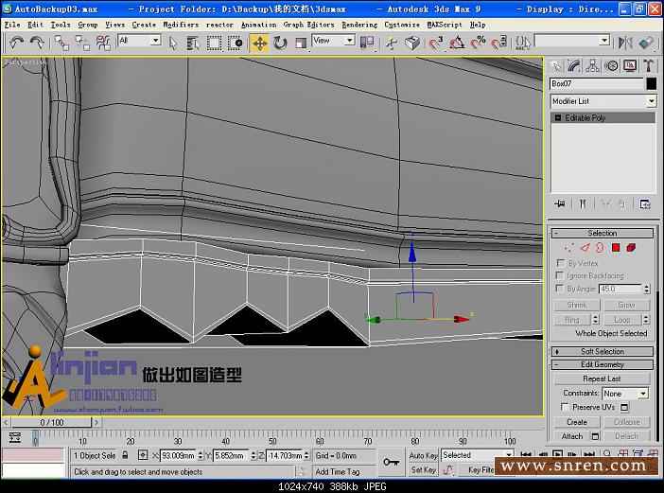Open the Utilities hammer panel tab

pos(649,65)
